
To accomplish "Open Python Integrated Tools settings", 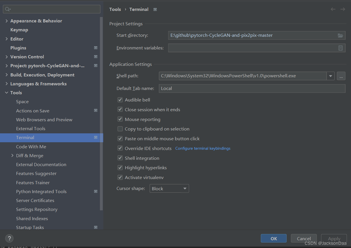I will coord(41,191).
